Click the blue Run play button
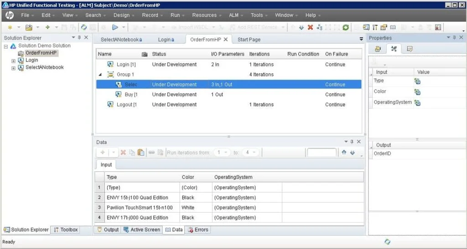467x249 pixels. pyautogui.click(x=115, y=27)
